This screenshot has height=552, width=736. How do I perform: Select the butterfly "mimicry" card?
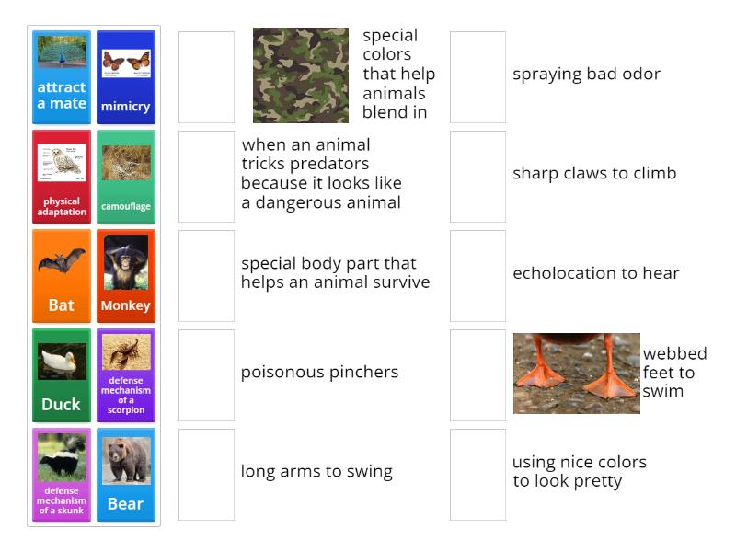tap(125, 75)
